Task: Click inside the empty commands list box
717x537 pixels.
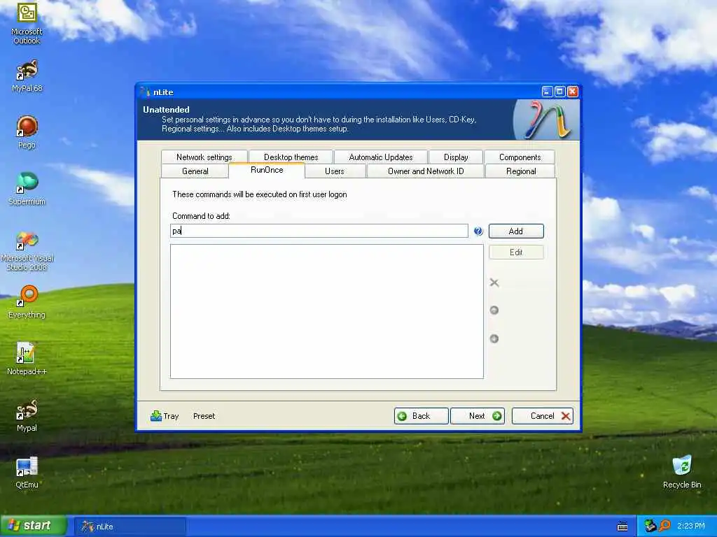Action: [x=327, y=311]
